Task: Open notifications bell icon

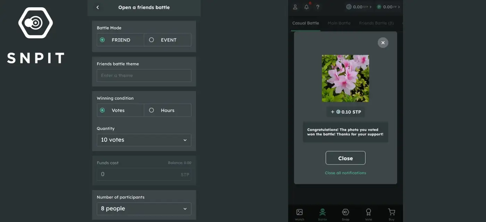Action: point(307,7)
